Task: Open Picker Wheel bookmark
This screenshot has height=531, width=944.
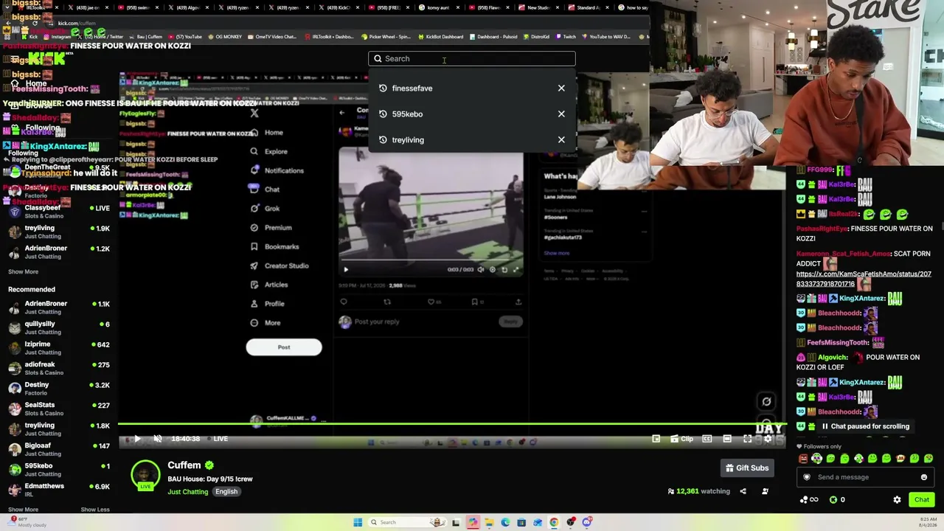Action: pos(386,37)
